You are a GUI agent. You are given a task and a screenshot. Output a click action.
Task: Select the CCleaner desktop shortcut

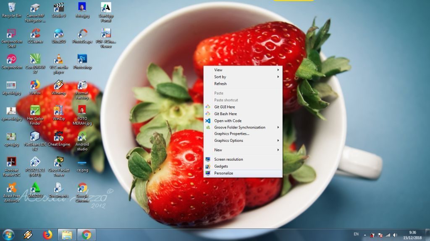pos(35,33)
